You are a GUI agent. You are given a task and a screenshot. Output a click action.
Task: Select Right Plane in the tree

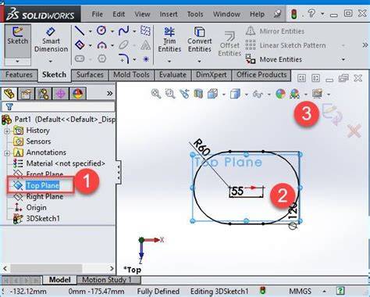[x=44, y=196]
